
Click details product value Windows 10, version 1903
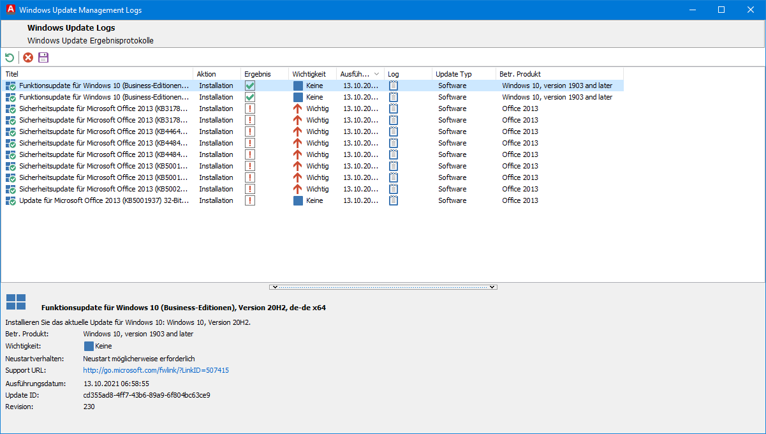coord(138,334)
